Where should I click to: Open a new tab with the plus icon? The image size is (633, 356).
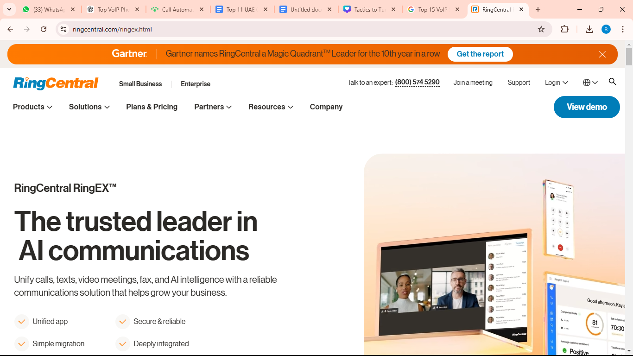[x=538, y=9]
